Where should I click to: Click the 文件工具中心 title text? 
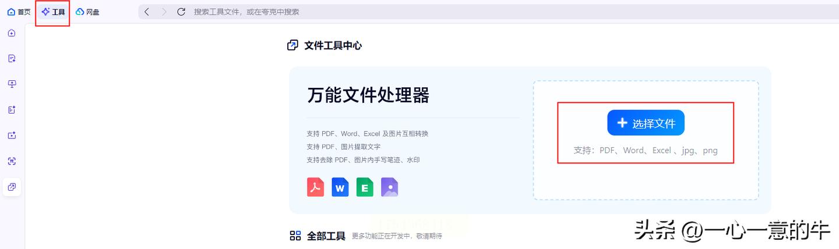coord(333,45)
